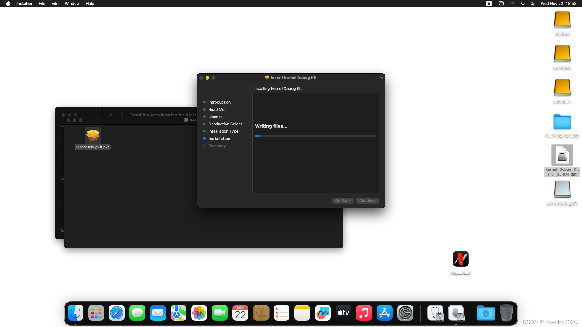Click the lock icon in installer title bar

pyautogui.click(x=381, y=78)
